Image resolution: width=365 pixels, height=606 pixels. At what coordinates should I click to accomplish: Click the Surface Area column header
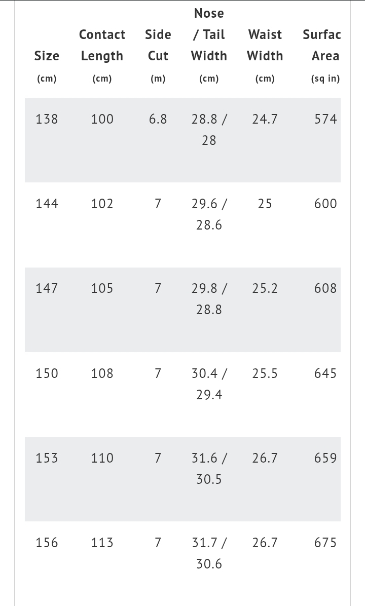[323, 45]
